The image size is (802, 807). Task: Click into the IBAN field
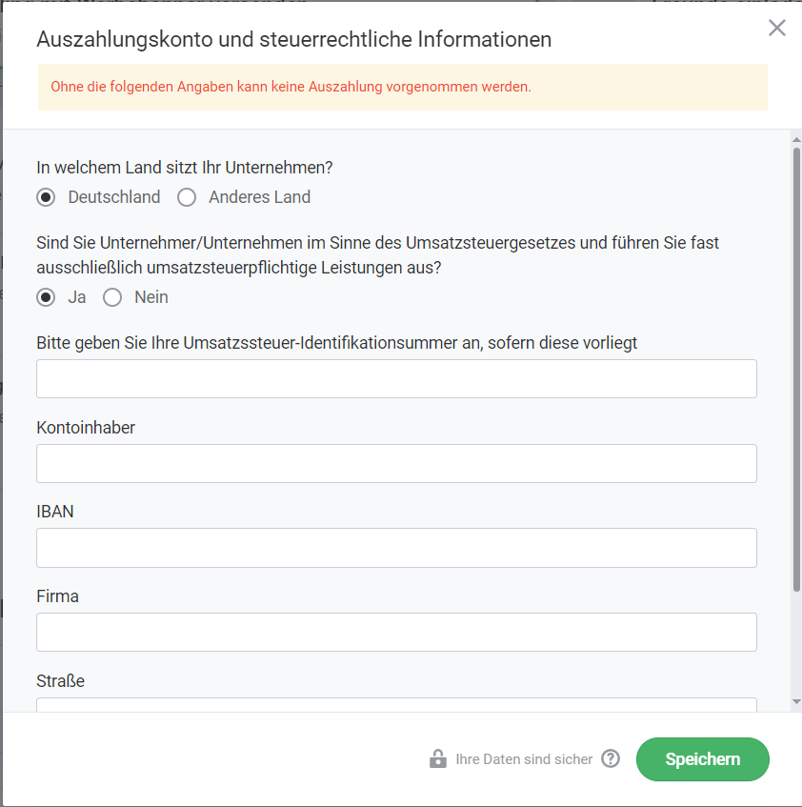[x=396, y=548]
